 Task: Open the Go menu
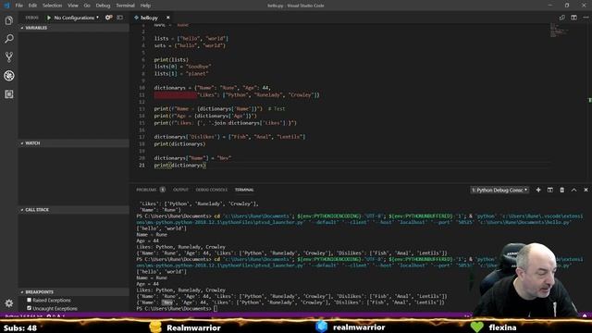tap(87, 6)
